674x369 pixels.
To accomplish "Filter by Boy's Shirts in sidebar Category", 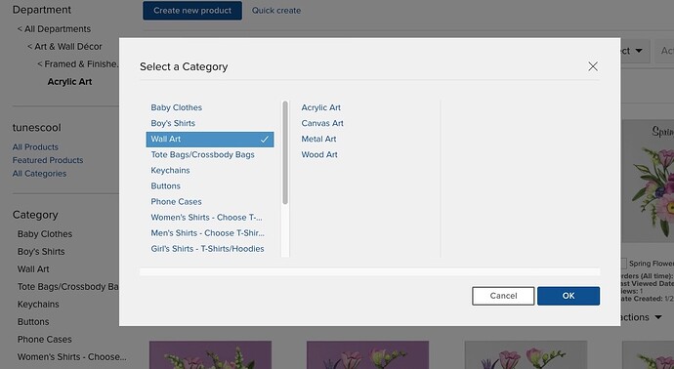I will coord(41,252).
